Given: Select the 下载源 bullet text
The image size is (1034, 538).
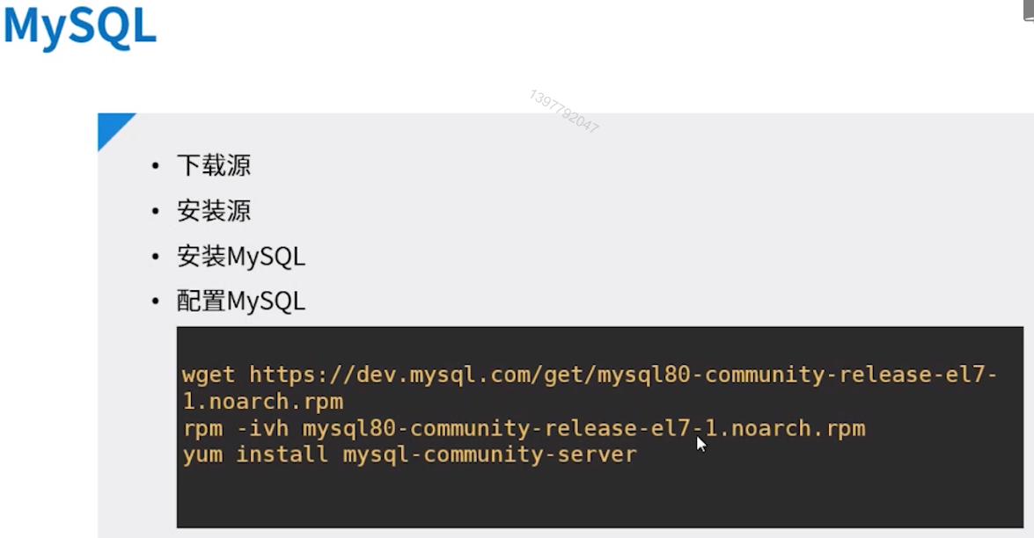Looking at the screenshot, I should click(214, 165).
